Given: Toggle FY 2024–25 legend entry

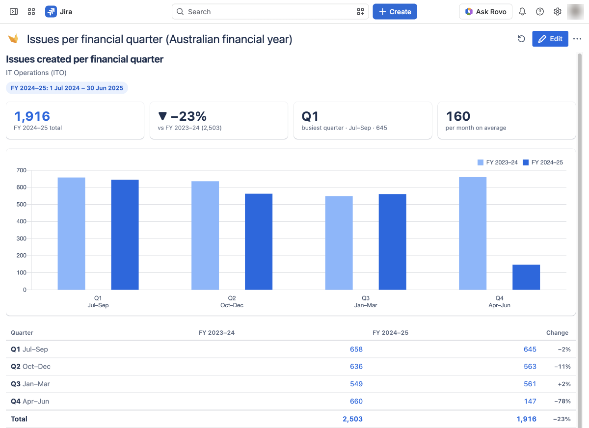Looking at the screenshot, I should coord(543,162).
